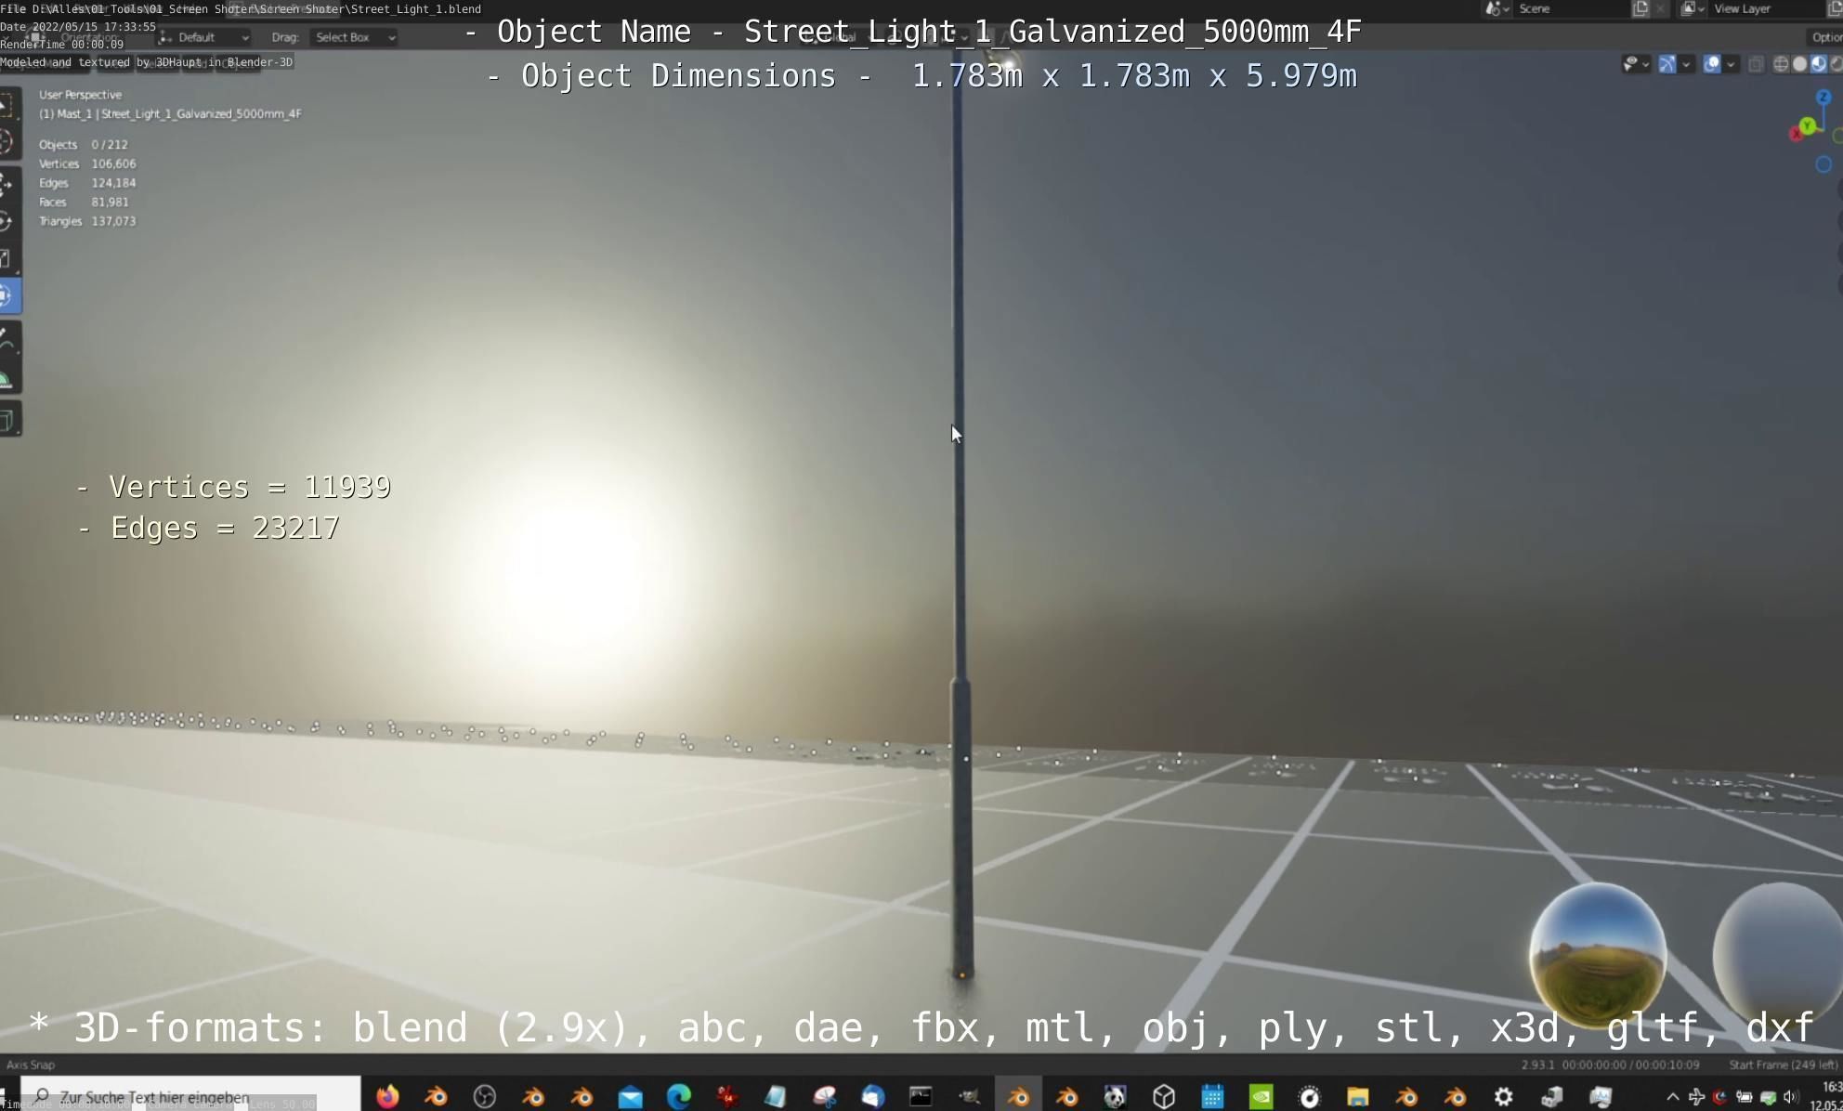Click airplane mode tray icon

[1696, 1097]
